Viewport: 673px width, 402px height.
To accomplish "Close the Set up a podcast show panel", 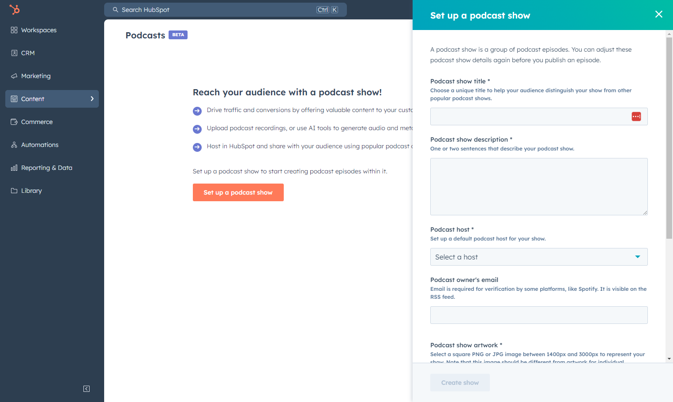I will point(658,14).
